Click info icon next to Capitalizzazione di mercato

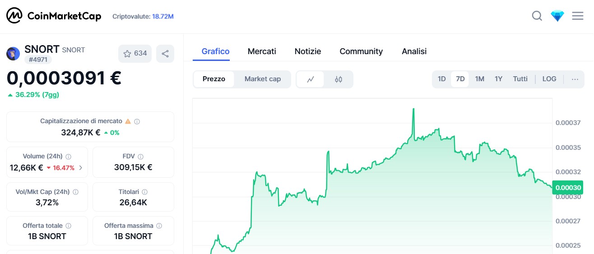click(x=137, y=121)
